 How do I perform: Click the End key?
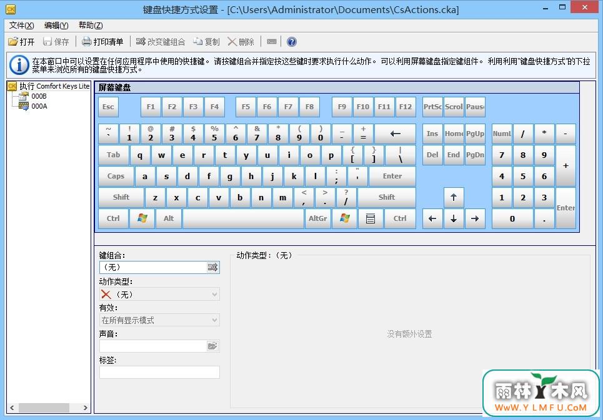pos(454,155)
